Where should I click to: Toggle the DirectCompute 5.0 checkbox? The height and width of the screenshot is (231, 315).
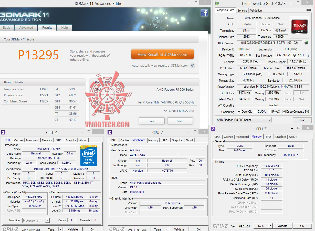tap(284, 112)
